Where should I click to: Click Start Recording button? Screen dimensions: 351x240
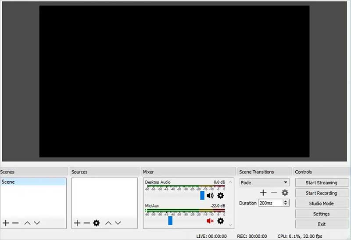[321, 193]
